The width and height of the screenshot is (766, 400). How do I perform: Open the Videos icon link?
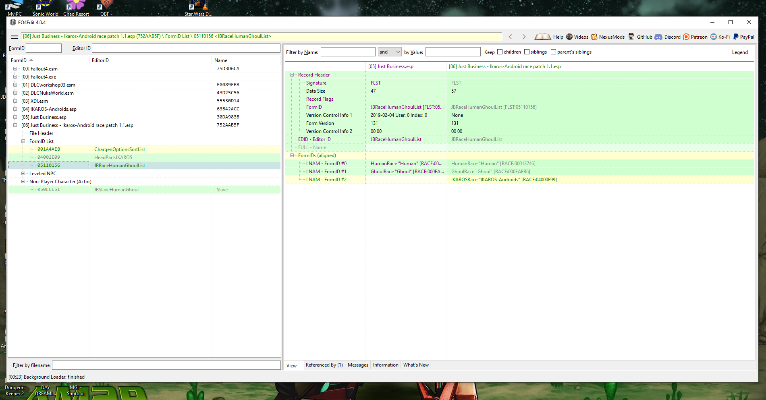(x=569, y=37)
